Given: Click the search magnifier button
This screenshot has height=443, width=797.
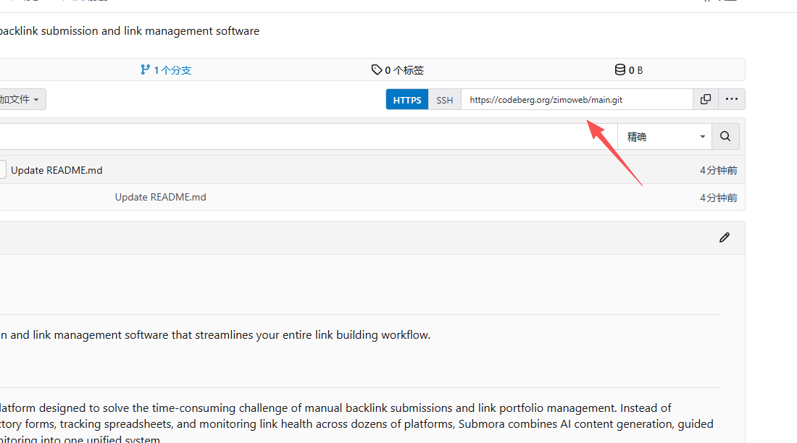Looking at the screenshot, I should click(x=725, y=136).
